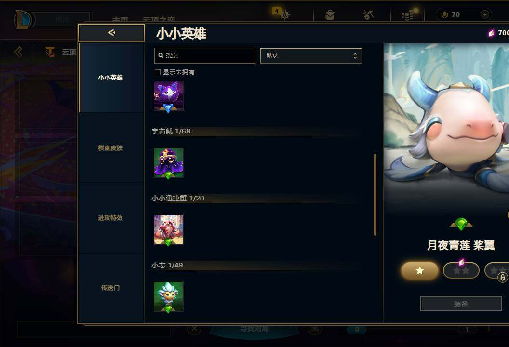Select the purple star cat Little Legend
The width and height of the screenshot is (509, 347).
point(168,96)
